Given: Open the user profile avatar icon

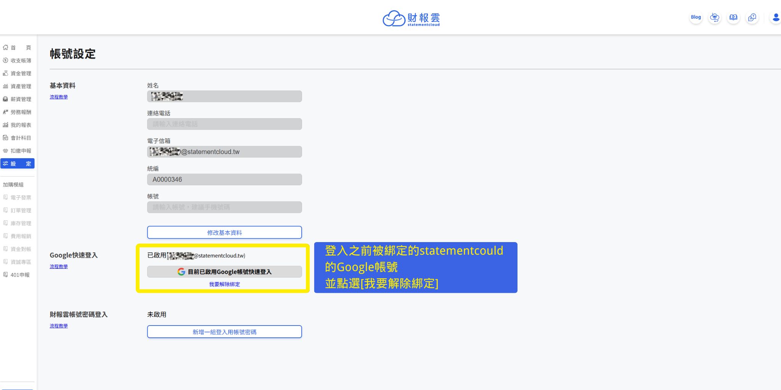Looking at the screenshot, I should pos(776,18).
